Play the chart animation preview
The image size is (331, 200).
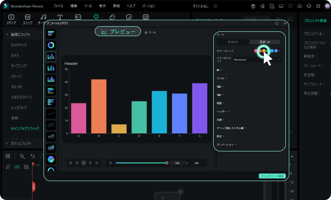110,163
